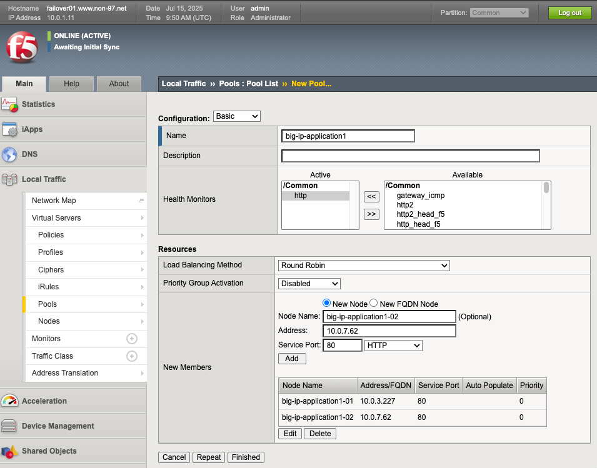This screenshot has height=468, width=597.
Task: Expand Profiles submenu arrow
Action: tap(142, 252)
